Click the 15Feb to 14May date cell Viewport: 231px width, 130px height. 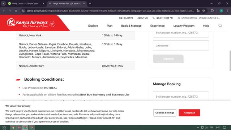(x=112, y=35)
